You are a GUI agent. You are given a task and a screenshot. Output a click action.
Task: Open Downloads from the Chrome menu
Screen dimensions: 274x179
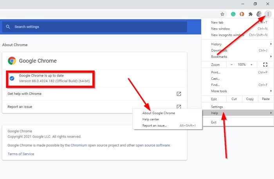238,50
